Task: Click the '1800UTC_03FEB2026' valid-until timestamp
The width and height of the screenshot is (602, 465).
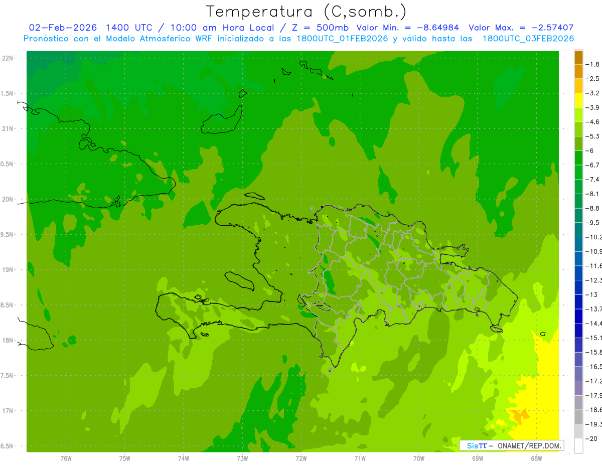Action: (528, 39)
